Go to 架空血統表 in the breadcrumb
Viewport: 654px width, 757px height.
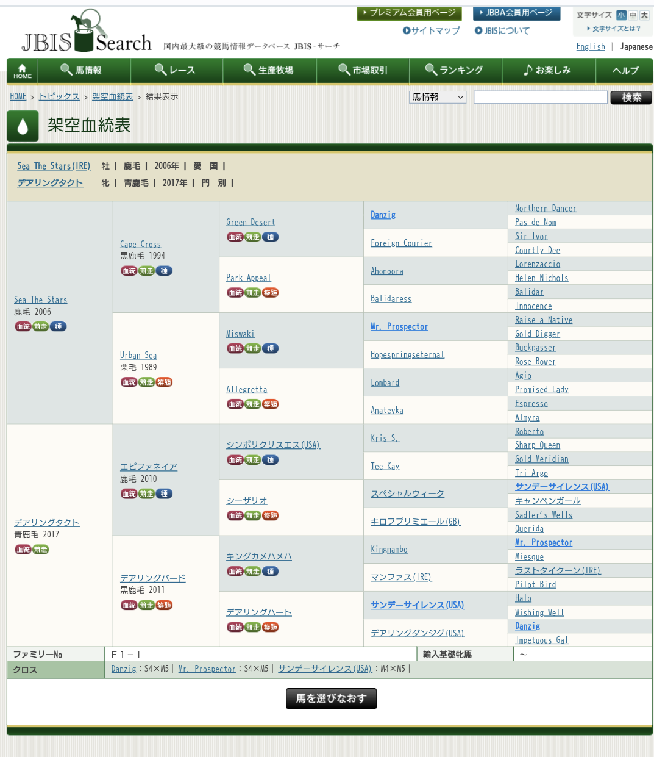click(113, 96)
